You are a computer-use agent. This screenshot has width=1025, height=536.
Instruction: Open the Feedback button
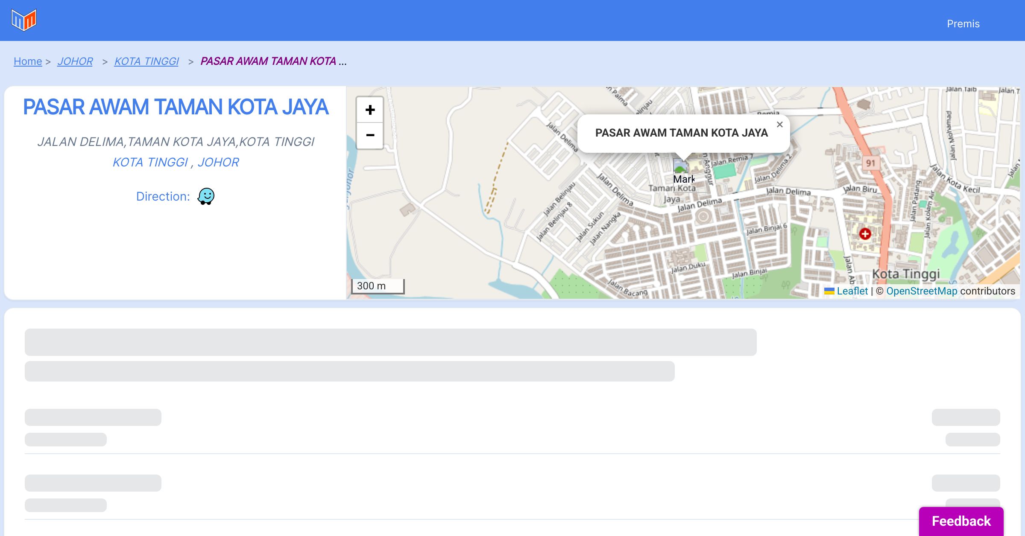click(x=961, y=521)
